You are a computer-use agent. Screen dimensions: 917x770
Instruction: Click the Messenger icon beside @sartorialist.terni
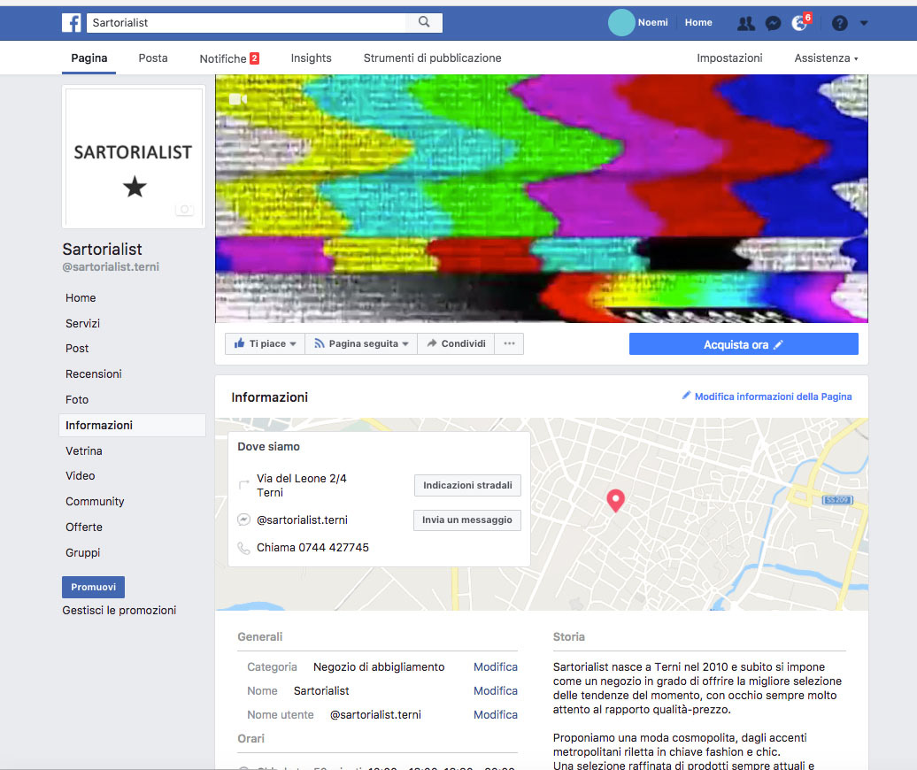(x=244, y=520)
